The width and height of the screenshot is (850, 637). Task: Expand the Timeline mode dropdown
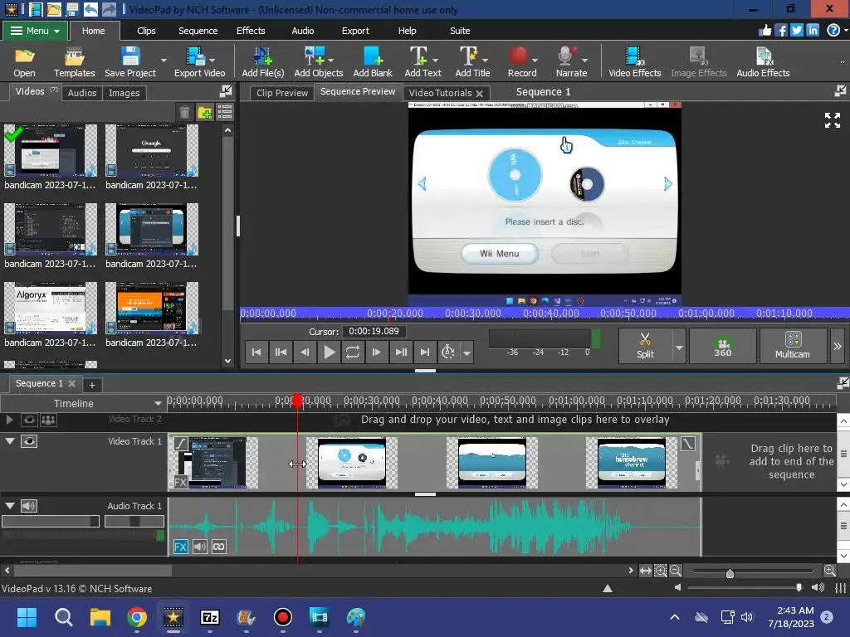158,404
